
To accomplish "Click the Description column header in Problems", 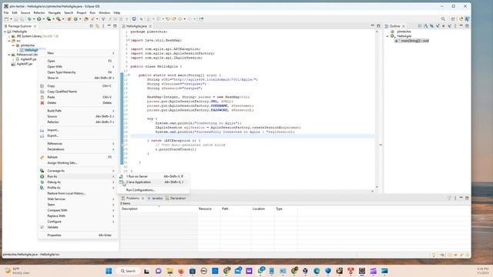I will (159, 209).
